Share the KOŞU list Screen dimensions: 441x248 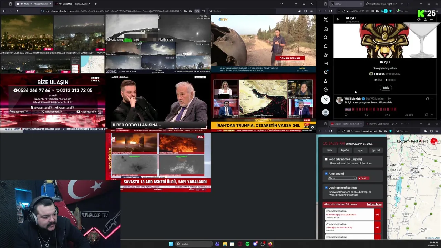[x=425, y=19]
